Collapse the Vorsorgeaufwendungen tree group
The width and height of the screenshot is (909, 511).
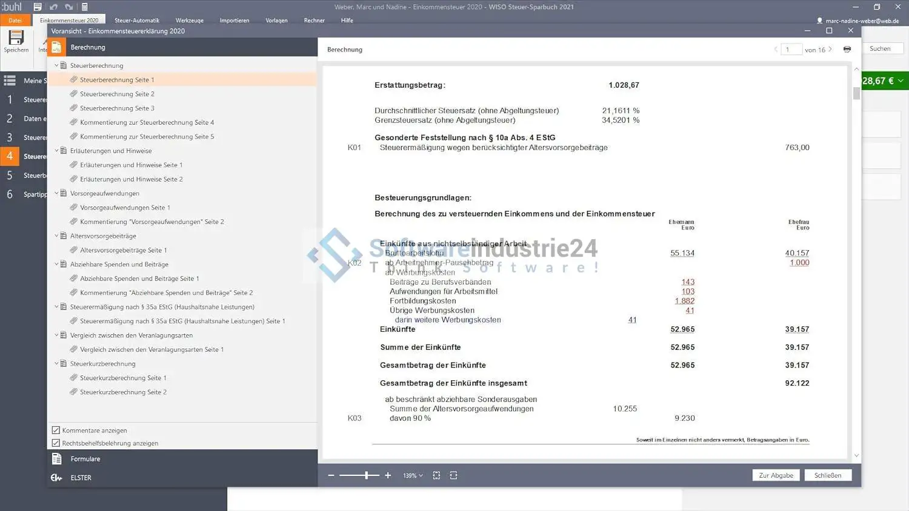[x=56, y=193]
